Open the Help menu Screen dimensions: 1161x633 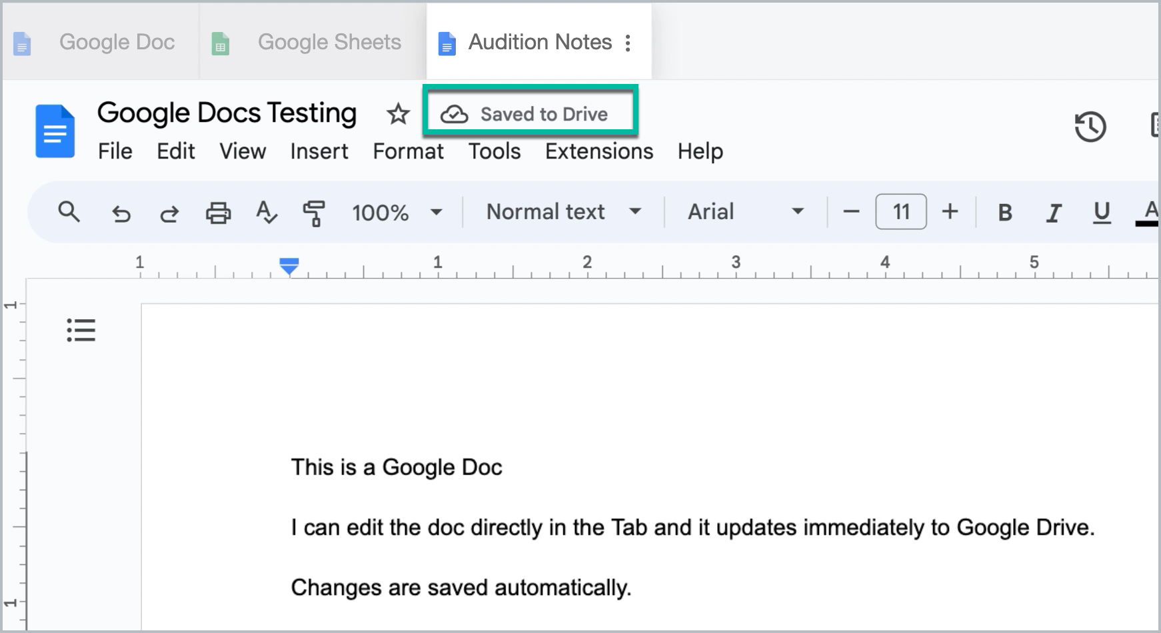(700, 151)
